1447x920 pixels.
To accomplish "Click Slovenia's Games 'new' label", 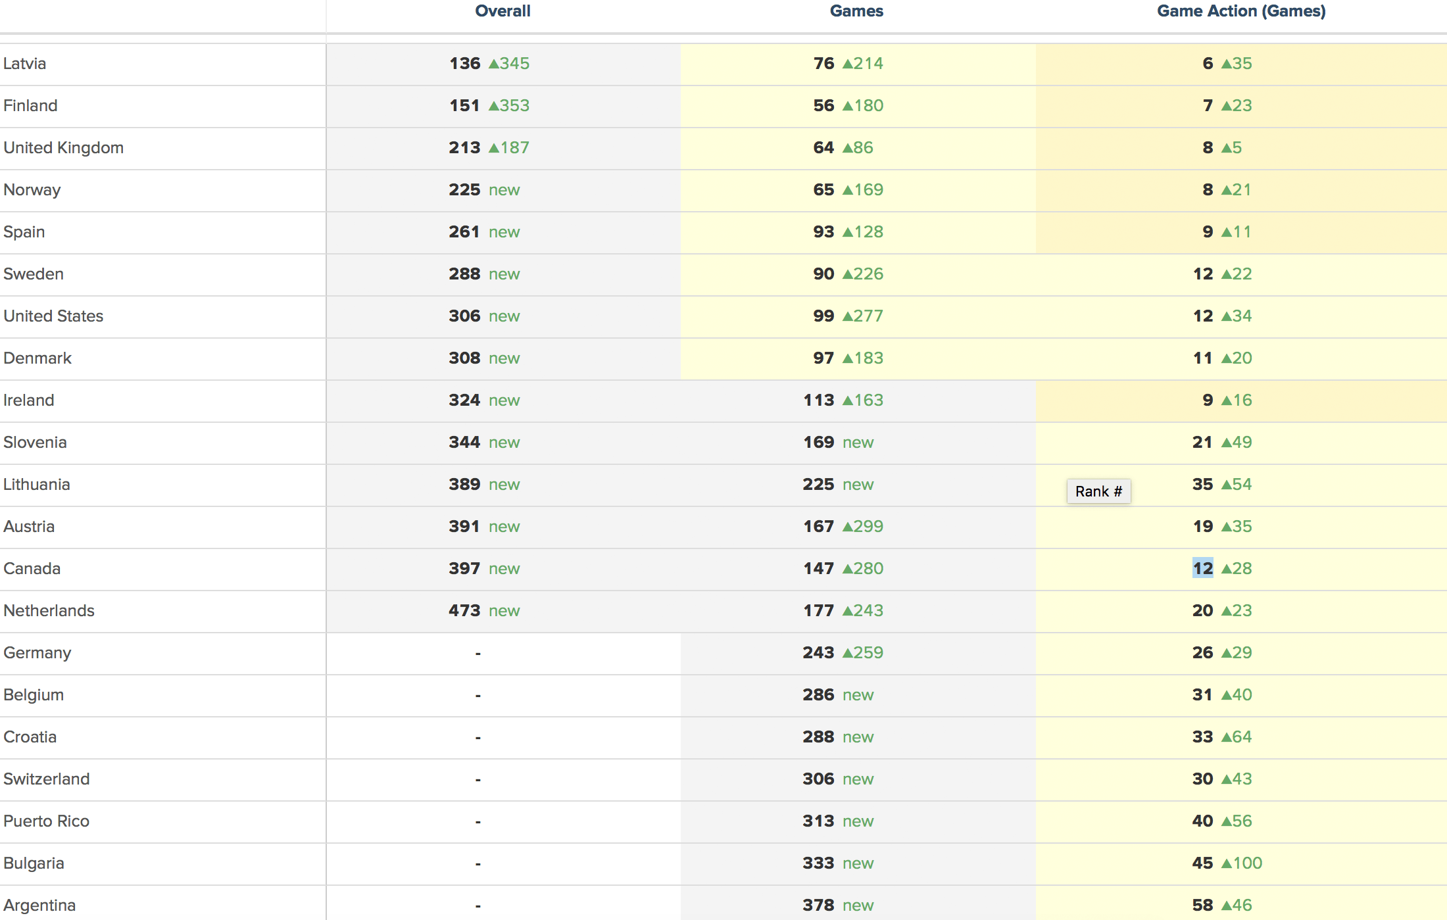I will point(858,443).
